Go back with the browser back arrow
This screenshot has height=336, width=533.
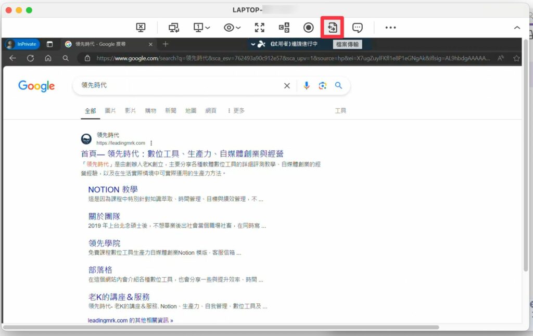click(x=12, y=58)
